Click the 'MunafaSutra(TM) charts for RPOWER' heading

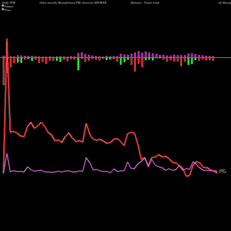pyautogui.click(x=82, y=3)
